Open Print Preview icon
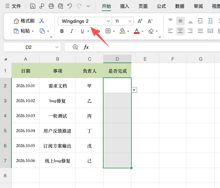 (x=61, y=6)
